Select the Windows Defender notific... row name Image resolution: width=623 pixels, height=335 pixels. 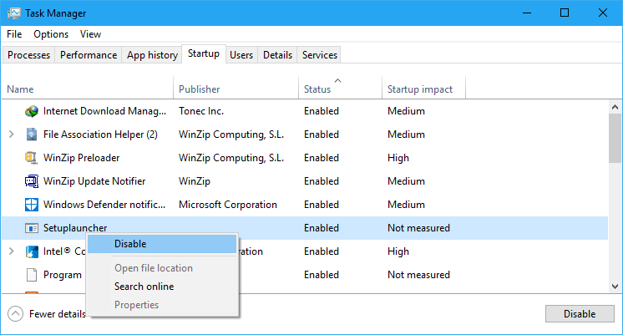[104, 205]
